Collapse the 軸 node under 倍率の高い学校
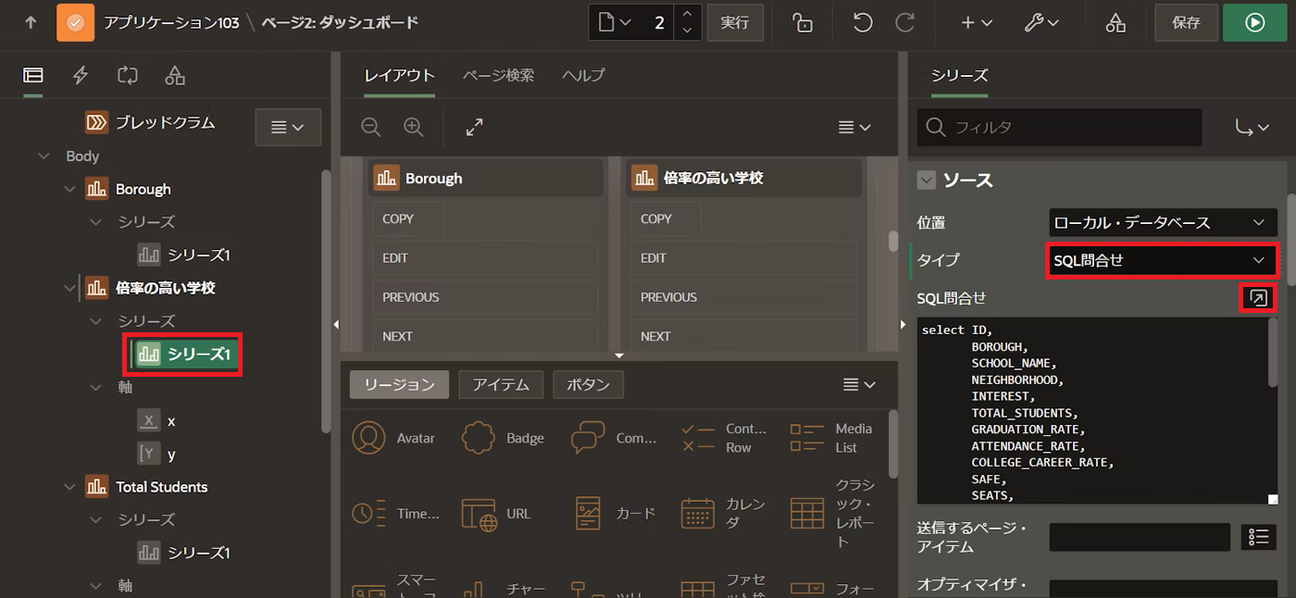This screenshot has height=598, width=1296. [x=96, y=387]
